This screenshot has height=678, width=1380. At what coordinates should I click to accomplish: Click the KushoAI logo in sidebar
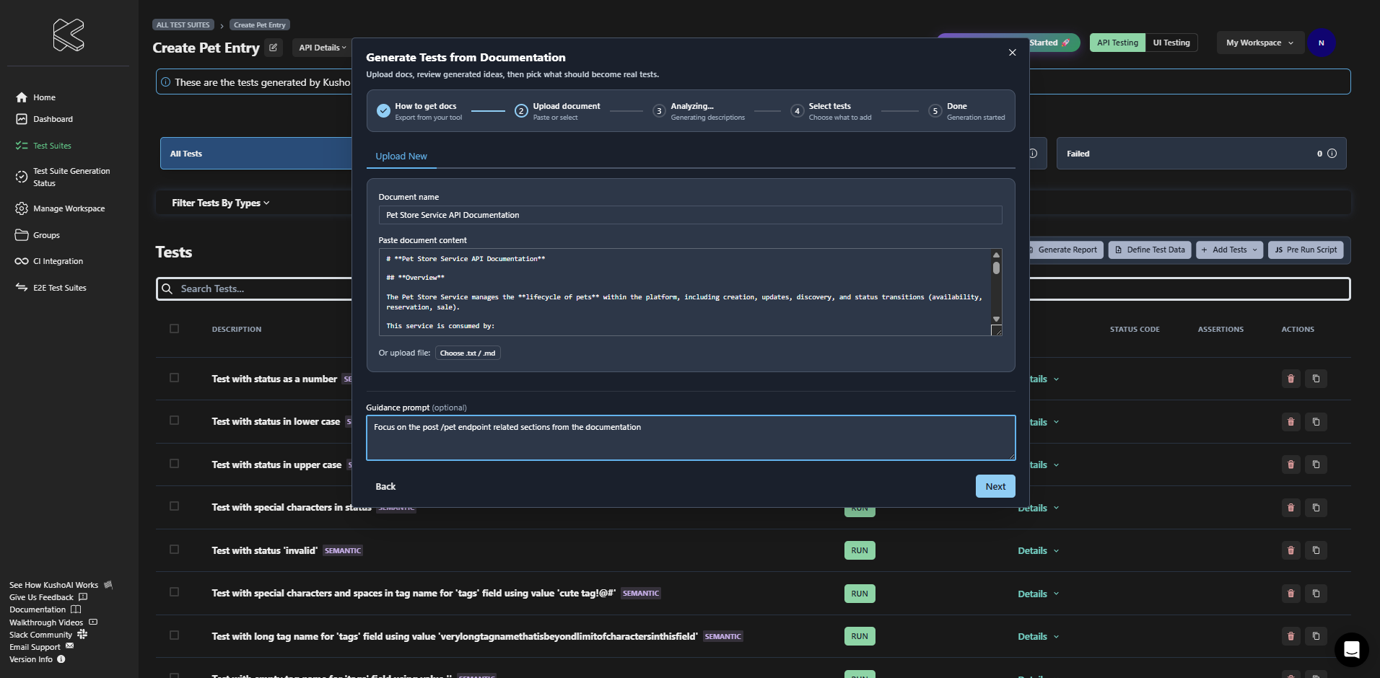click(69, 35)
